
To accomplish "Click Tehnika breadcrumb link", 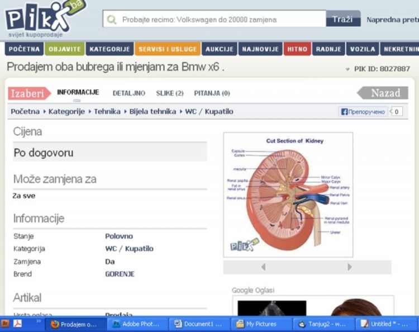I will (x=107, y=111).
